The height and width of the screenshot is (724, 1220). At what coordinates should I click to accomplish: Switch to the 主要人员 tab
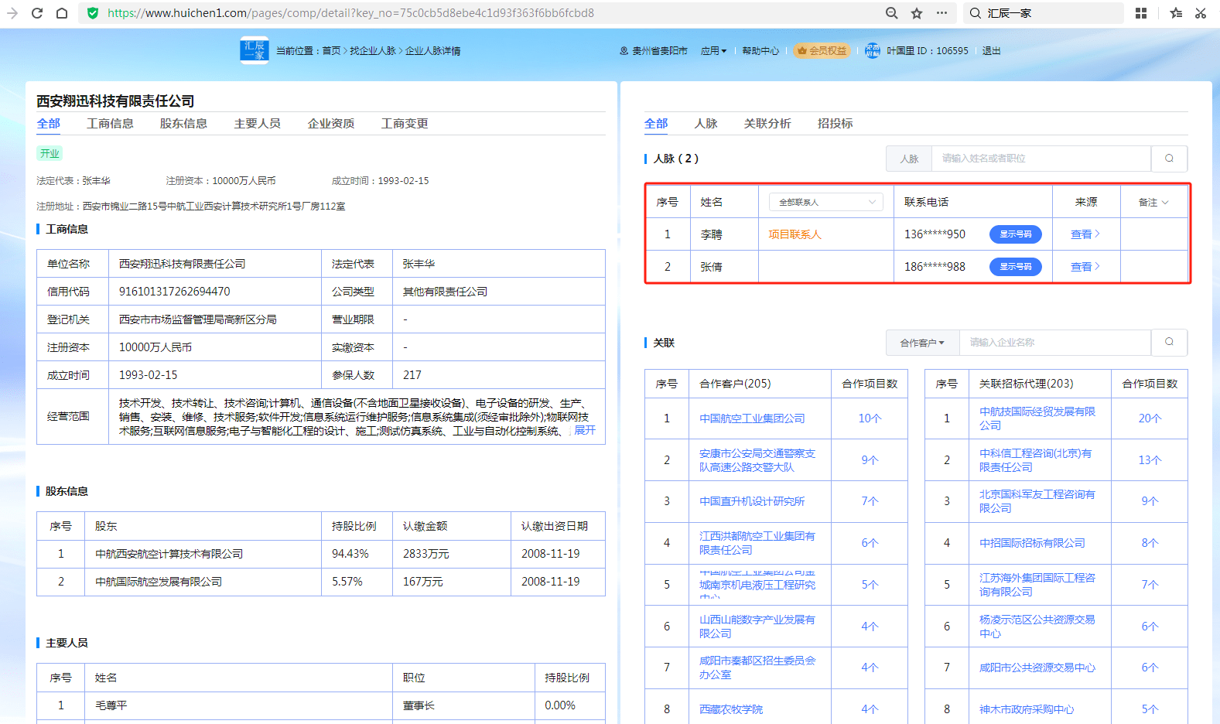point(258,124)
